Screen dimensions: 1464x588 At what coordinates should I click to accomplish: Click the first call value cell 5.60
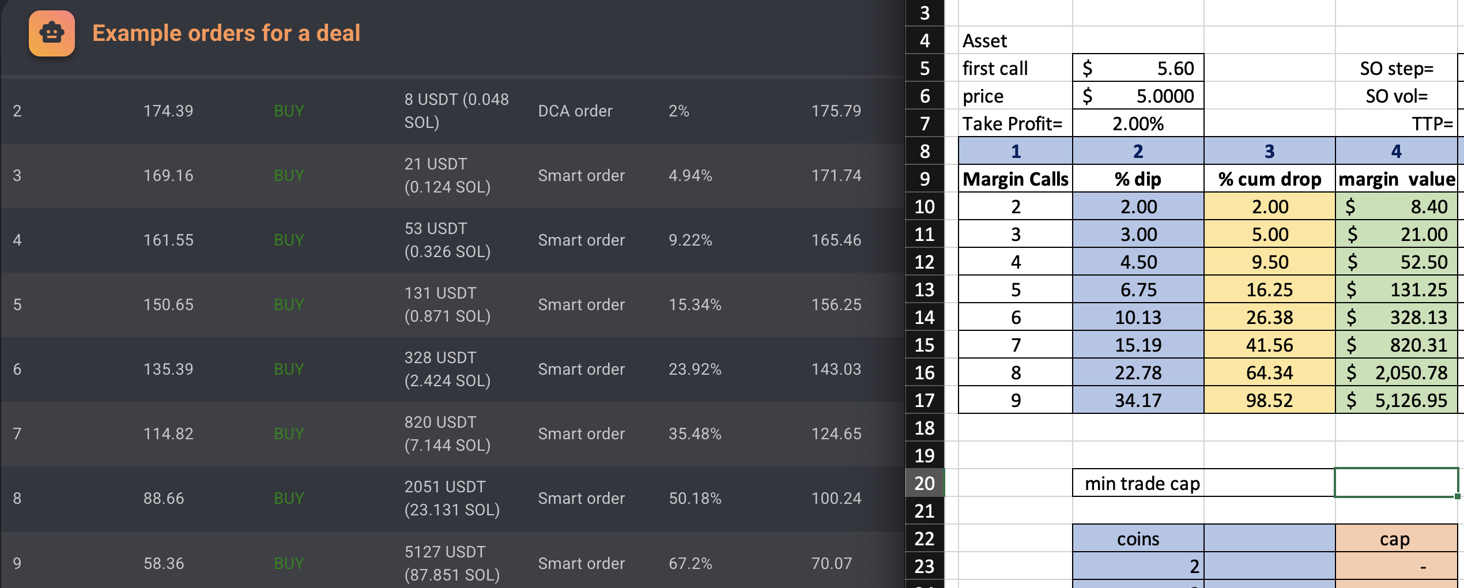(1138, 68)
